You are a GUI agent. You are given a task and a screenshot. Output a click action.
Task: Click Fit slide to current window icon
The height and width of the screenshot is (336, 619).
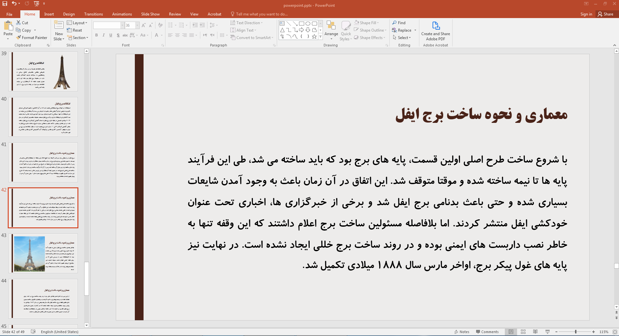(x=615, y=331)
